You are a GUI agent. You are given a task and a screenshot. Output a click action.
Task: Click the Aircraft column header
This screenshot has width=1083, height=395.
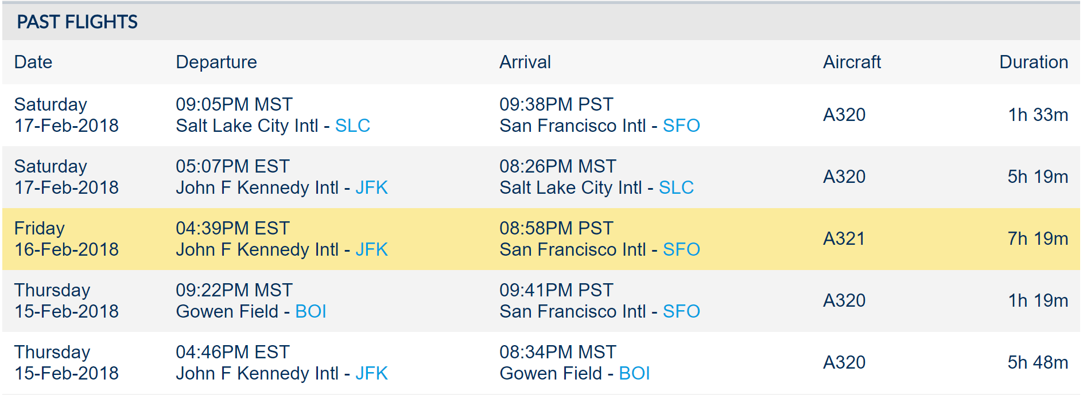click(852, 62)
